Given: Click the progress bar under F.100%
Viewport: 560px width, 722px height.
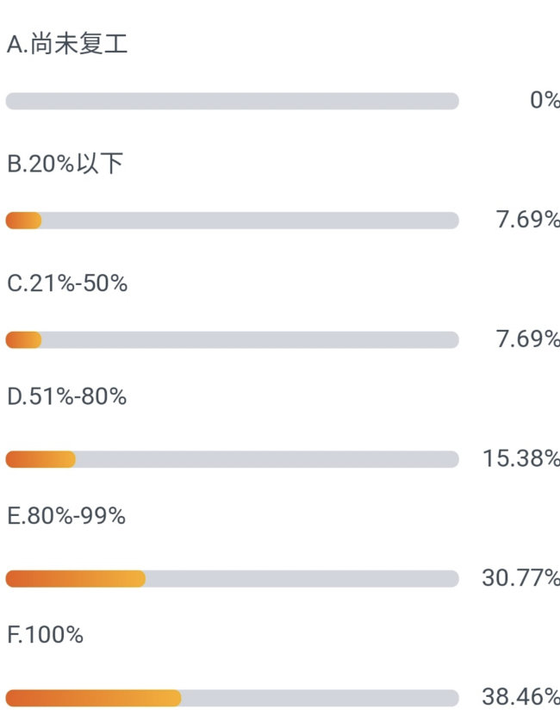Looking at the screenshot, I should (232, 698).
